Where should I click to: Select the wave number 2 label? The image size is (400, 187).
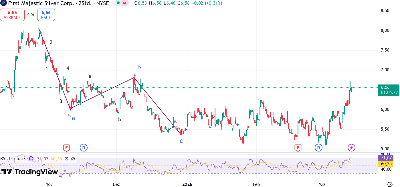[51, 42]
